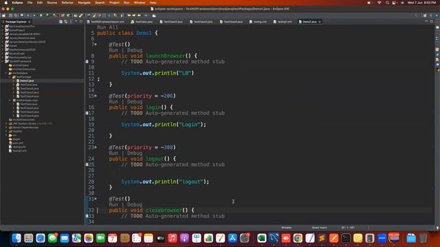Viewport: 440px width, 247px height.
Task: Switch to the TestNGFramework/pom.xml tab
Action: pyautogui.click(x=105, y=21)
